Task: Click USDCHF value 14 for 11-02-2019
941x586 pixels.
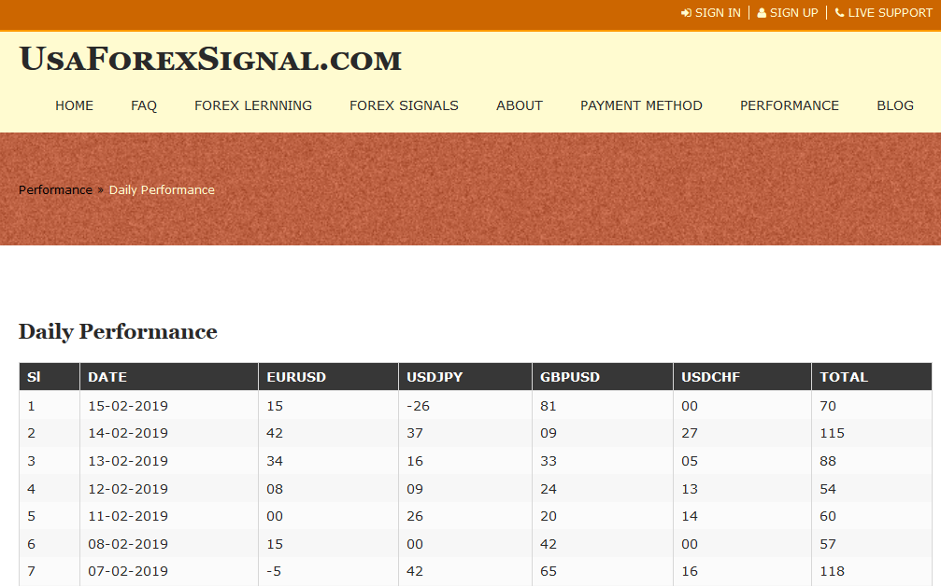Action: 690,517
